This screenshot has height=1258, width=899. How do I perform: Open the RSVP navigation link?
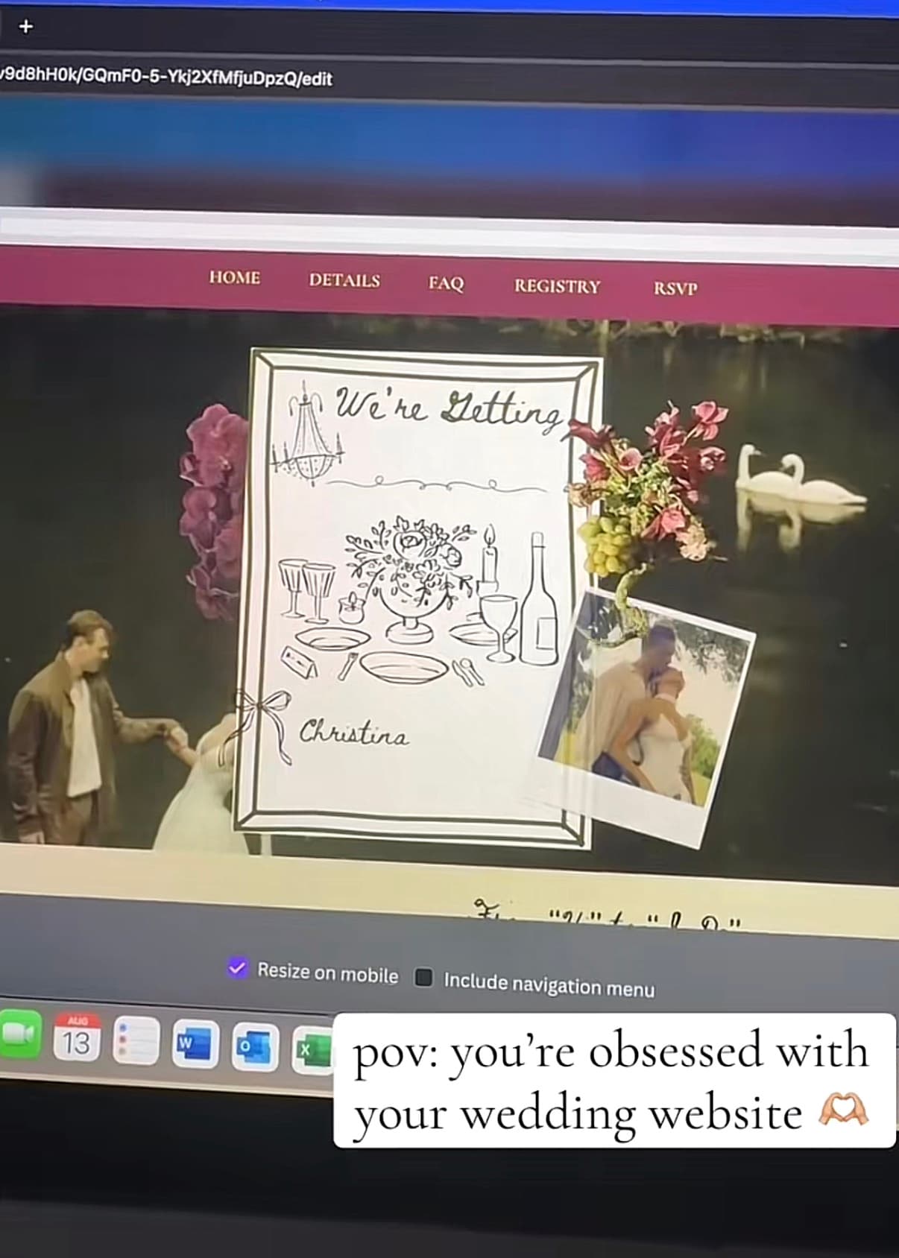[x=675, y=288]
